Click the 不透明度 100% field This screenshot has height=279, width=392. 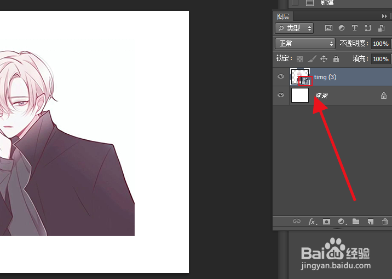click(381, 44)
